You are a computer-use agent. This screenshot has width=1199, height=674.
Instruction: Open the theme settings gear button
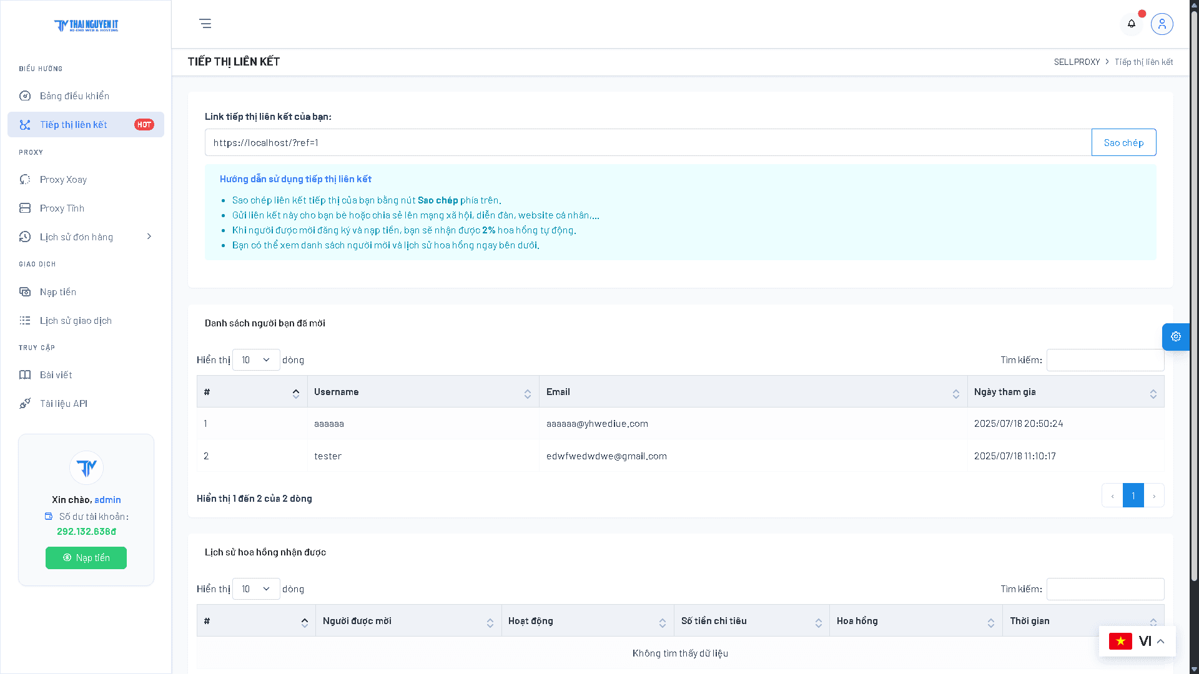[1176, 336]
